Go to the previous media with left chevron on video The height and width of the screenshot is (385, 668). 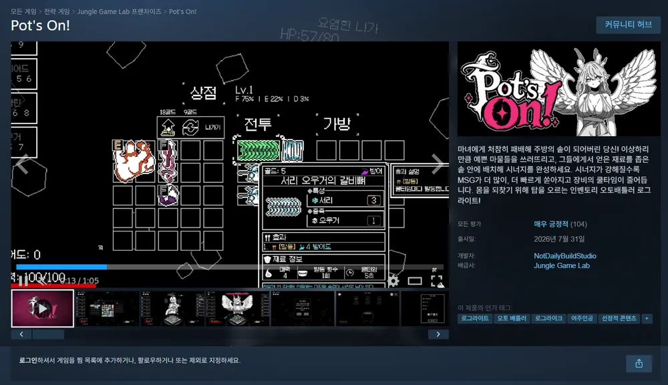(x=22, y=164)
